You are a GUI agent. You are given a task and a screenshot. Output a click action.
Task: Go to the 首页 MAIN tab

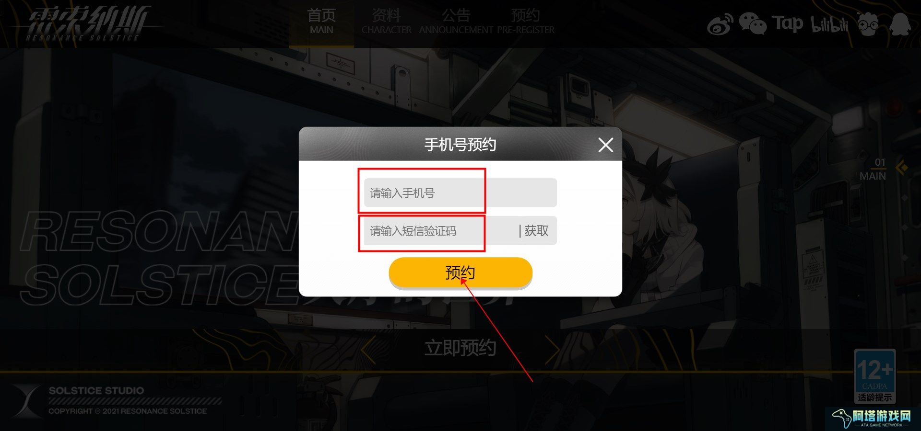coord(321,22)
